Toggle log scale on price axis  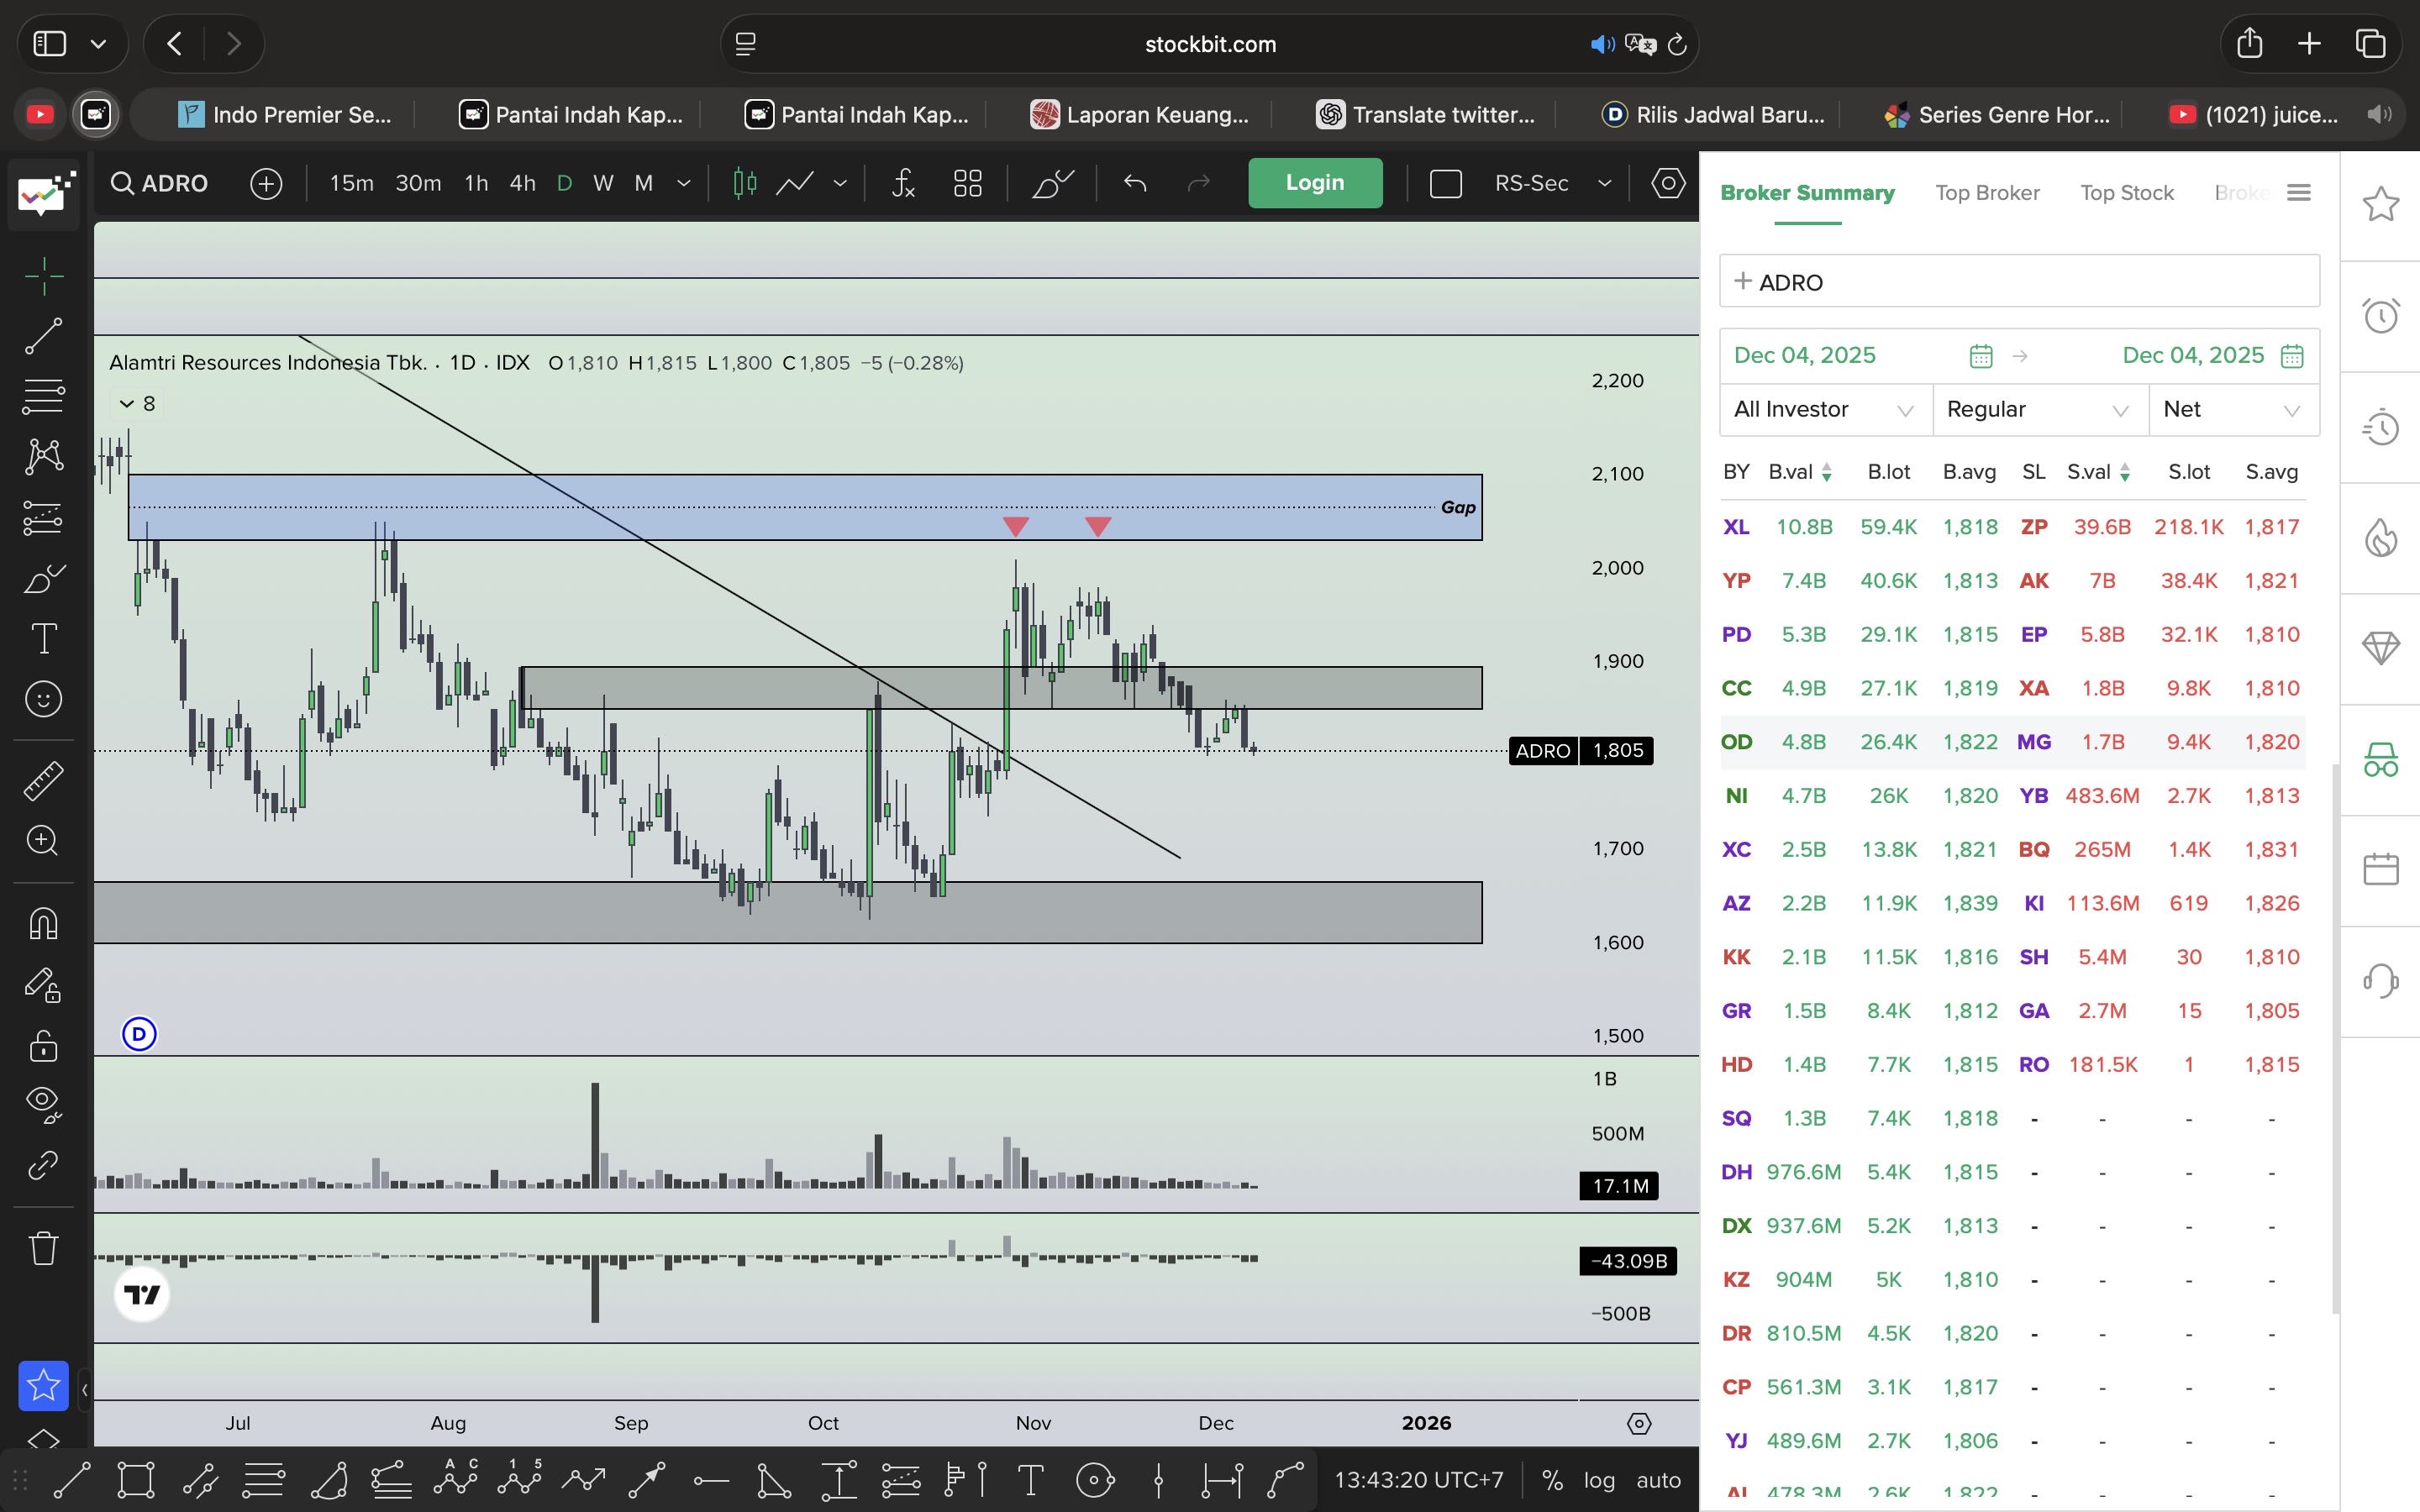tap(1599, 1480)
